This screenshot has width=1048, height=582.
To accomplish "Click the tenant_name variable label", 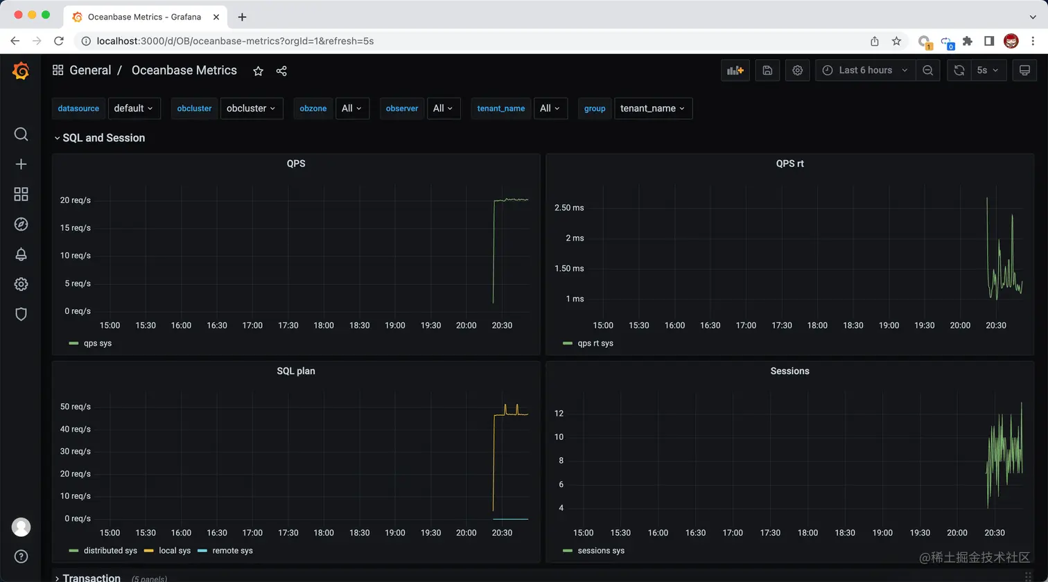I will 500,108.
